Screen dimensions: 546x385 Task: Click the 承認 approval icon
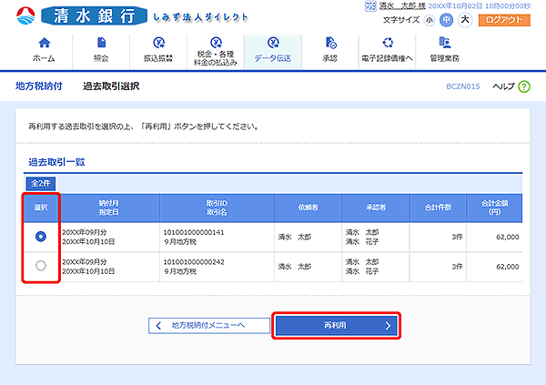[329, 44]
